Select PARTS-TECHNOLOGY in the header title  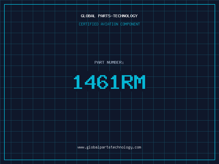click(118, 16)
